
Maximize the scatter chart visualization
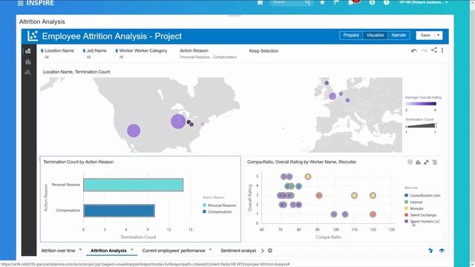tap(426, 162)
